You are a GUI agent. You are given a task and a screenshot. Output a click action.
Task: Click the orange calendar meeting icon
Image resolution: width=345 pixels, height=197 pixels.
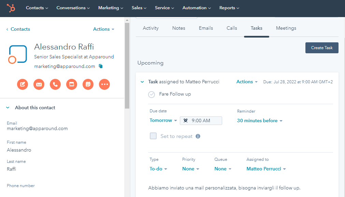click(x=88, y=84)
